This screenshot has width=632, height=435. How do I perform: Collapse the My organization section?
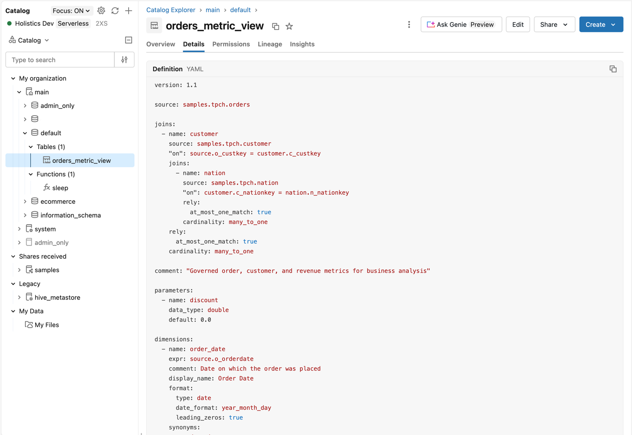point(13,78)
